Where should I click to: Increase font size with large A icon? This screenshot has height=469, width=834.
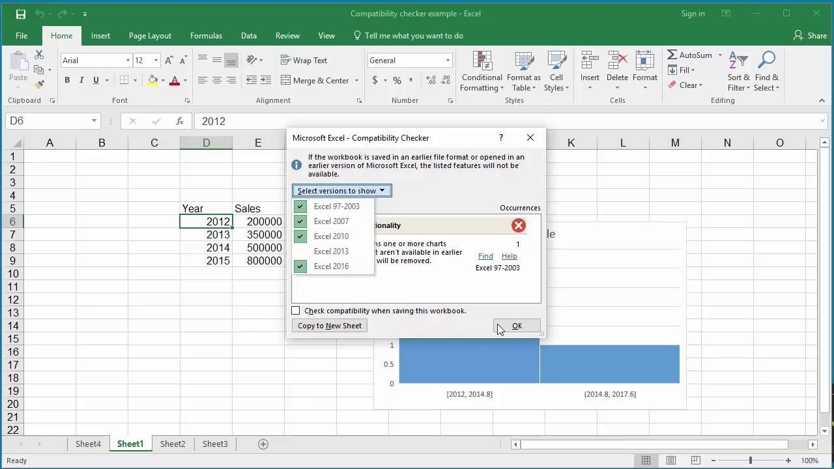[169, 60]
